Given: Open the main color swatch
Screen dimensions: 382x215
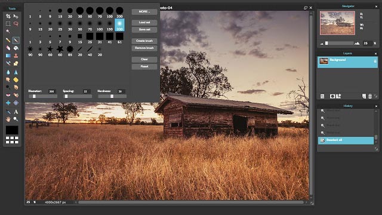Looking at the screenshot, I should [x=12, y=130].
